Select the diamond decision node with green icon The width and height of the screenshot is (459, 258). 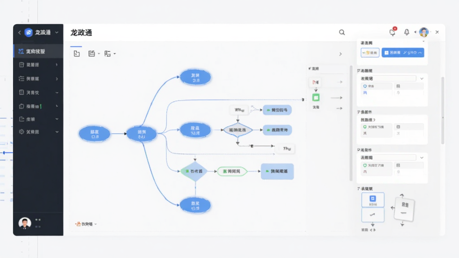click(x=195, y=171)
